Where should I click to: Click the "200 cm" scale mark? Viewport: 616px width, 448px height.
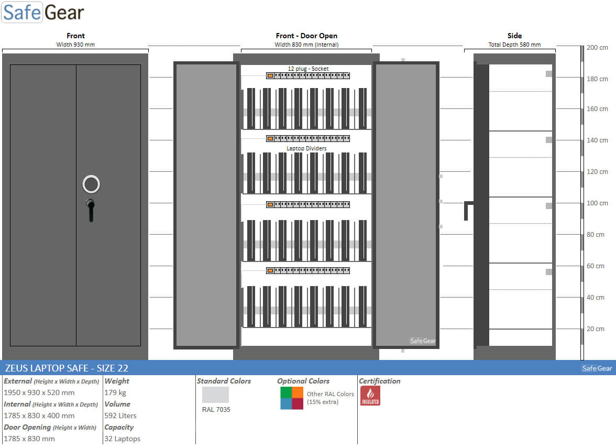(x=597, y=48)
